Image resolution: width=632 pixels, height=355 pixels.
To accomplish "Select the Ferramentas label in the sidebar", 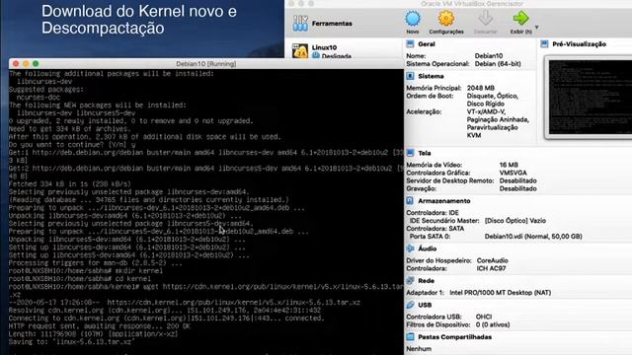I will (x=332, y=24).
